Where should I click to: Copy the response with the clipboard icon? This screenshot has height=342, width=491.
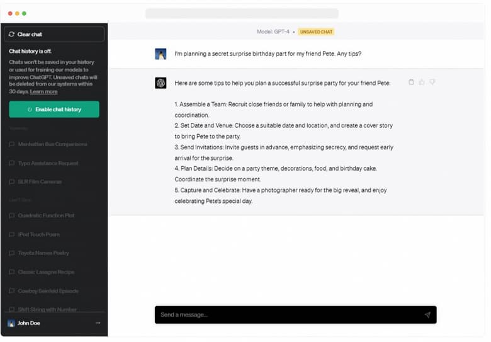(411, 82)
